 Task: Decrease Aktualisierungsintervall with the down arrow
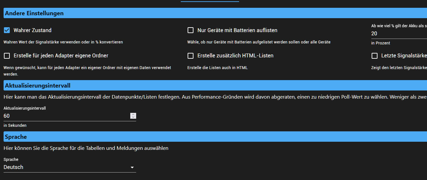pos(133,117)
